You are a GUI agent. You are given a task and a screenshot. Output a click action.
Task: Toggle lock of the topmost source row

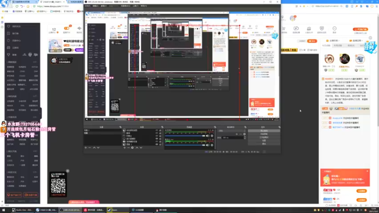(x=160, y=130)
